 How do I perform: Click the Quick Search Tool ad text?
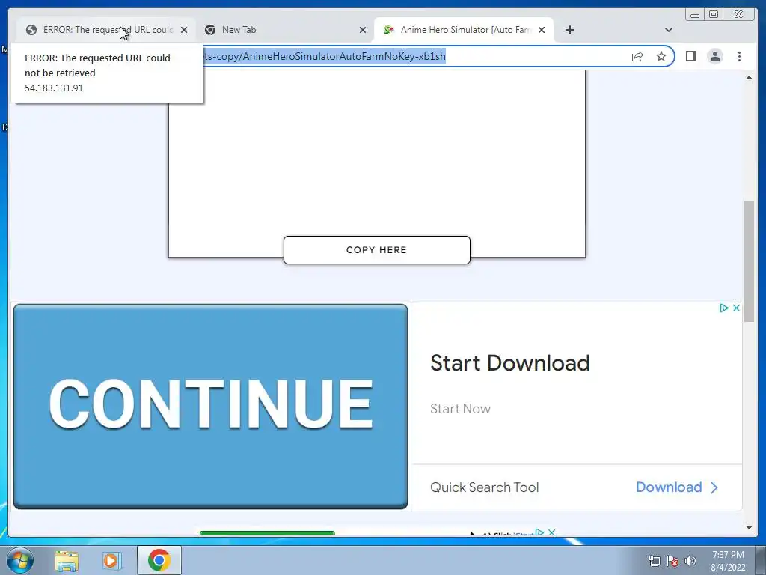484,487
